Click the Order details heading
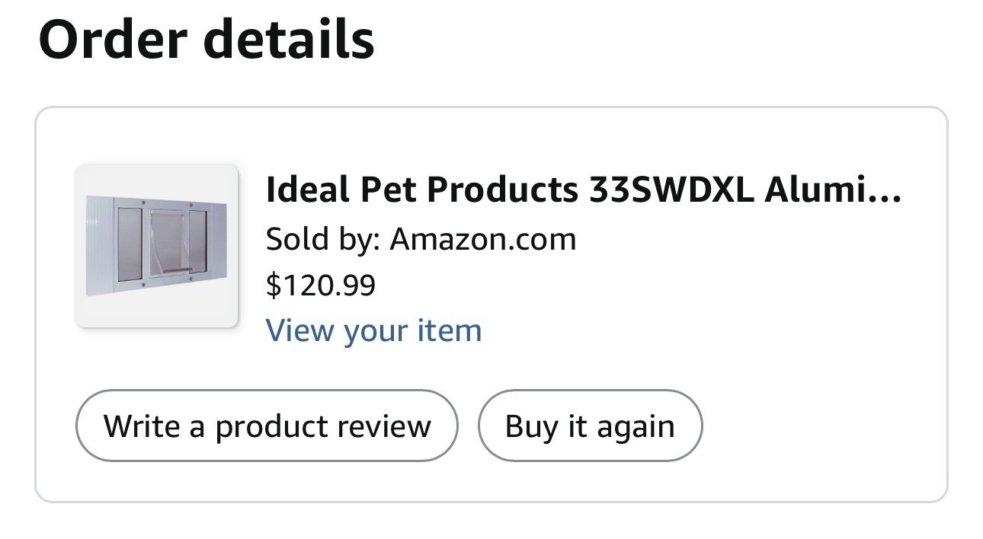 [206, 39]
